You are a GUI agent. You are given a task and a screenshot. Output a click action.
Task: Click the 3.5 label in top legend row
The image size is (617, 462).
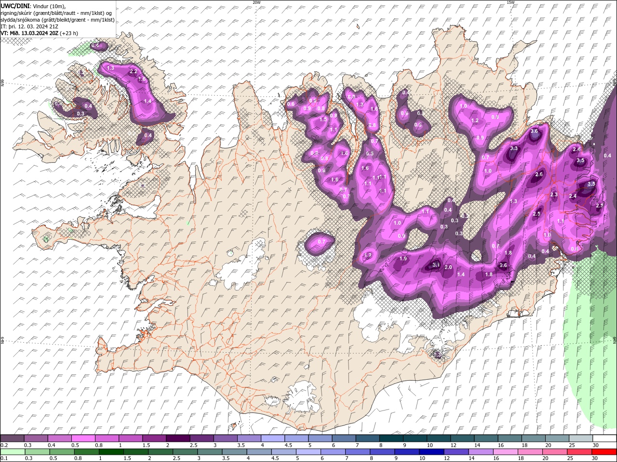241,445
